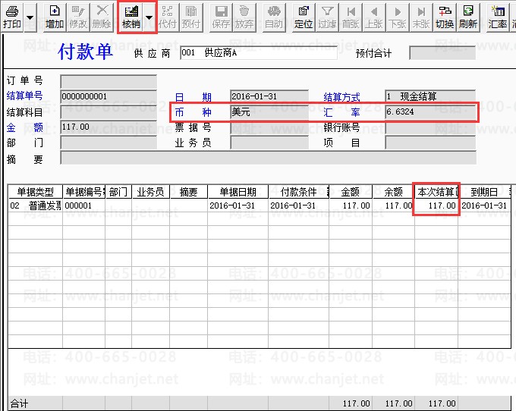Click the 预付 prepayment toolbar button
This screenshot has width=516, height=411.
click(191, 17)
